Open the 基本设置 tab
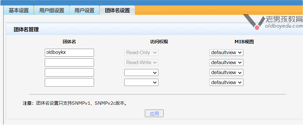 pos(19,10)
